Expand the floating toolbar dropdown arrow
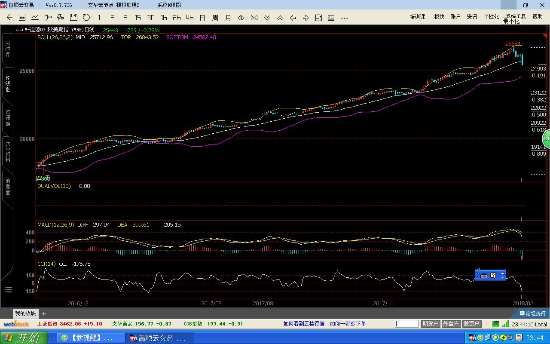The width and height of the screenshot is (550, 344). pos(503,277)
